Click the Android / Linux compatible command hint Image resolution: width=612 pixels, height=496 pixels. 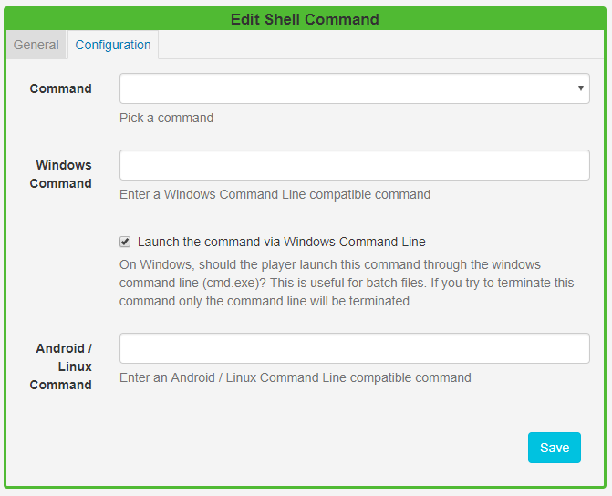point(295,377)
